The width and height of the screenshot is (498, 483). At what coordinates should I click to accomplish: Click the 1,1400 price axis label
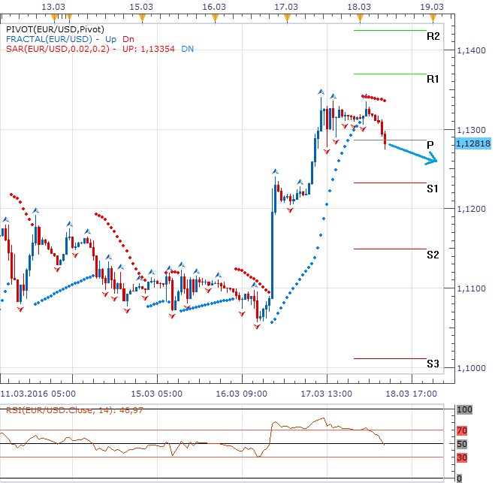[x=471, y=50]
